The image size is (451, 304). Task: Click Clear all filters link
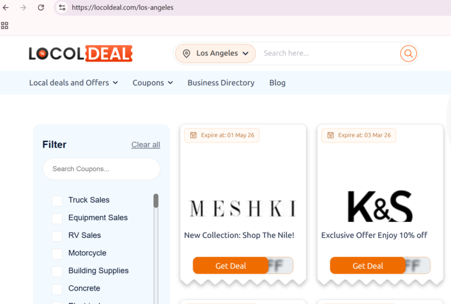point(146,144)
